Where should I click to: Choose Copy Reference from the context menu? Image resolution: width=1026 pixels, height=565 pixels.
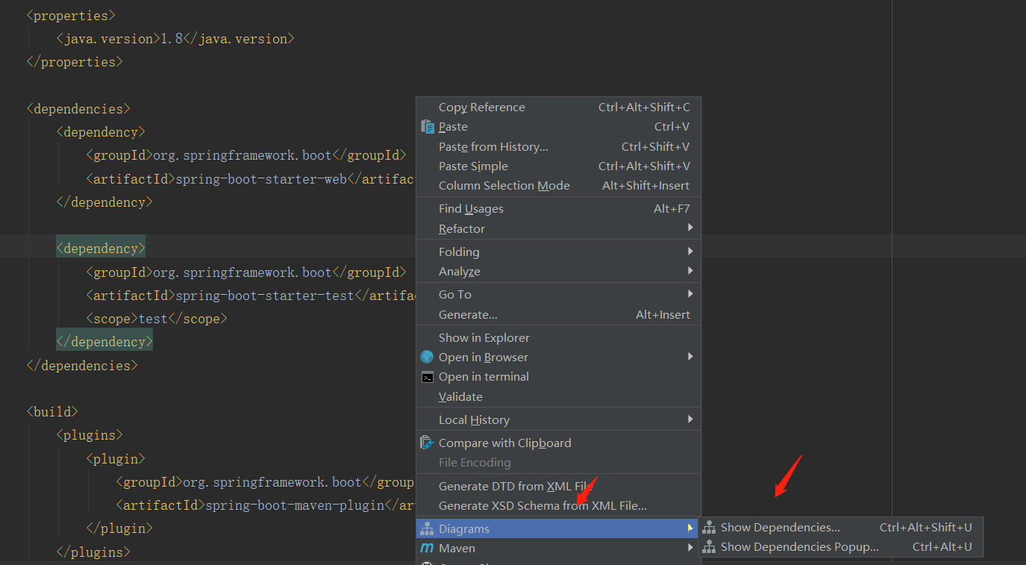pos(558,107)
